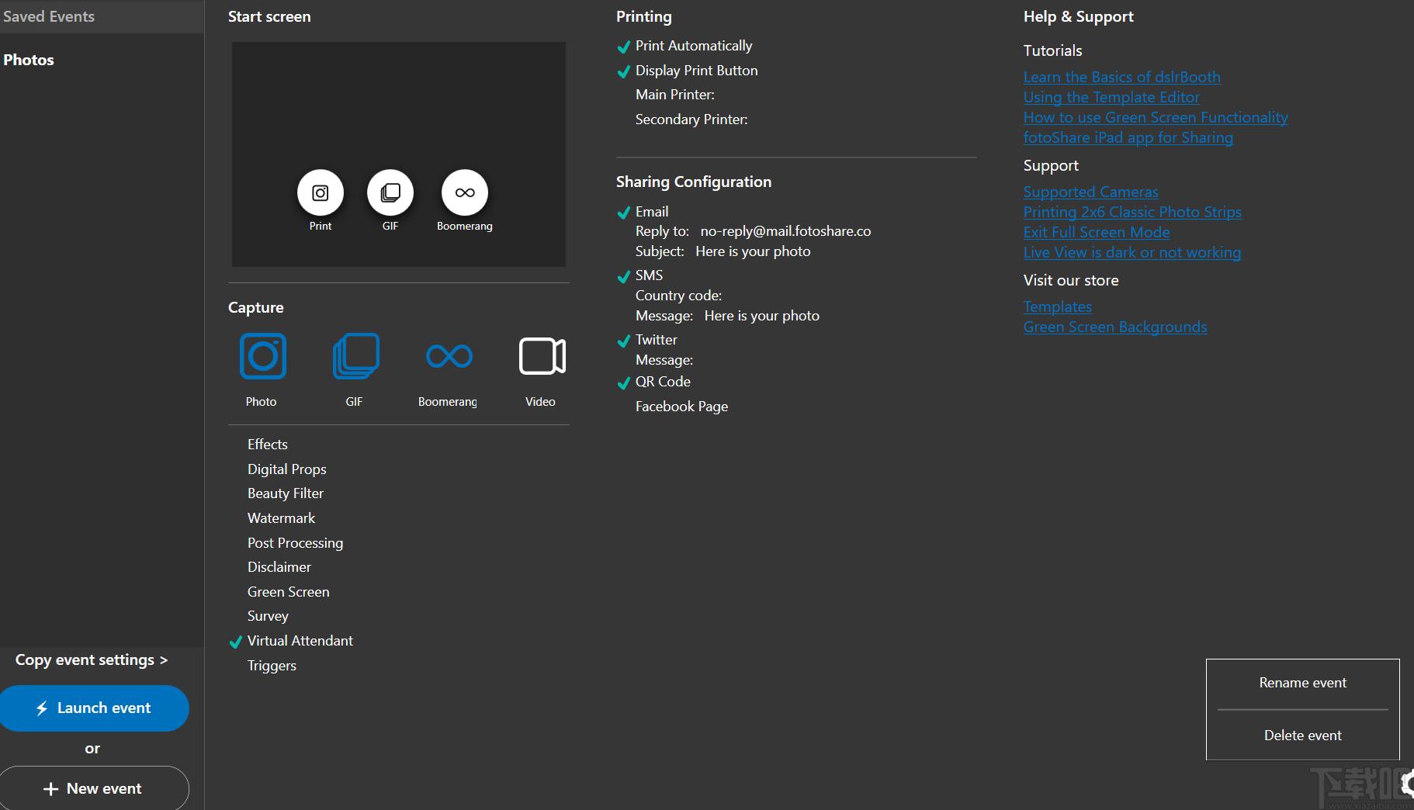Click the SMS Country code field

click(x=678, y=295)
